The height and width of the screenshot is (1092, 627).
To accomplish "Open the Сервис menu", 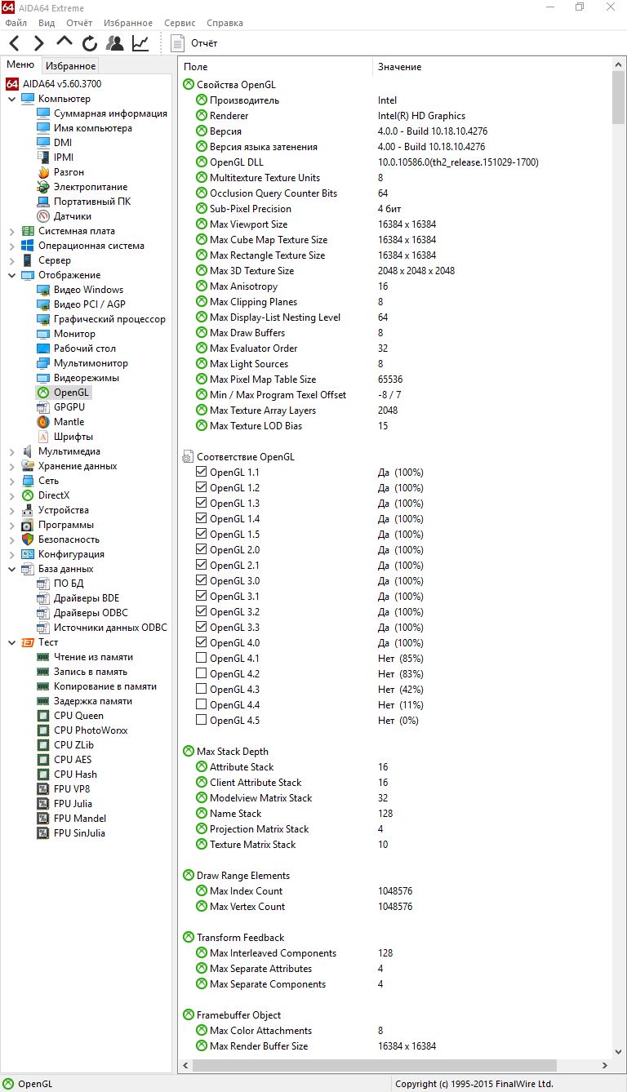I will pyautogui.click(x=180, y=23).
